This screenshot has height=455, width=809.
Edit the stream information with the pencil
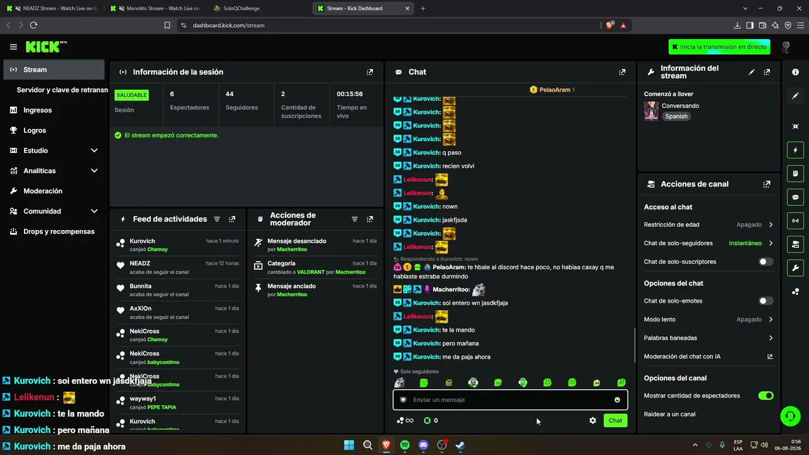[x=751, y=72]
